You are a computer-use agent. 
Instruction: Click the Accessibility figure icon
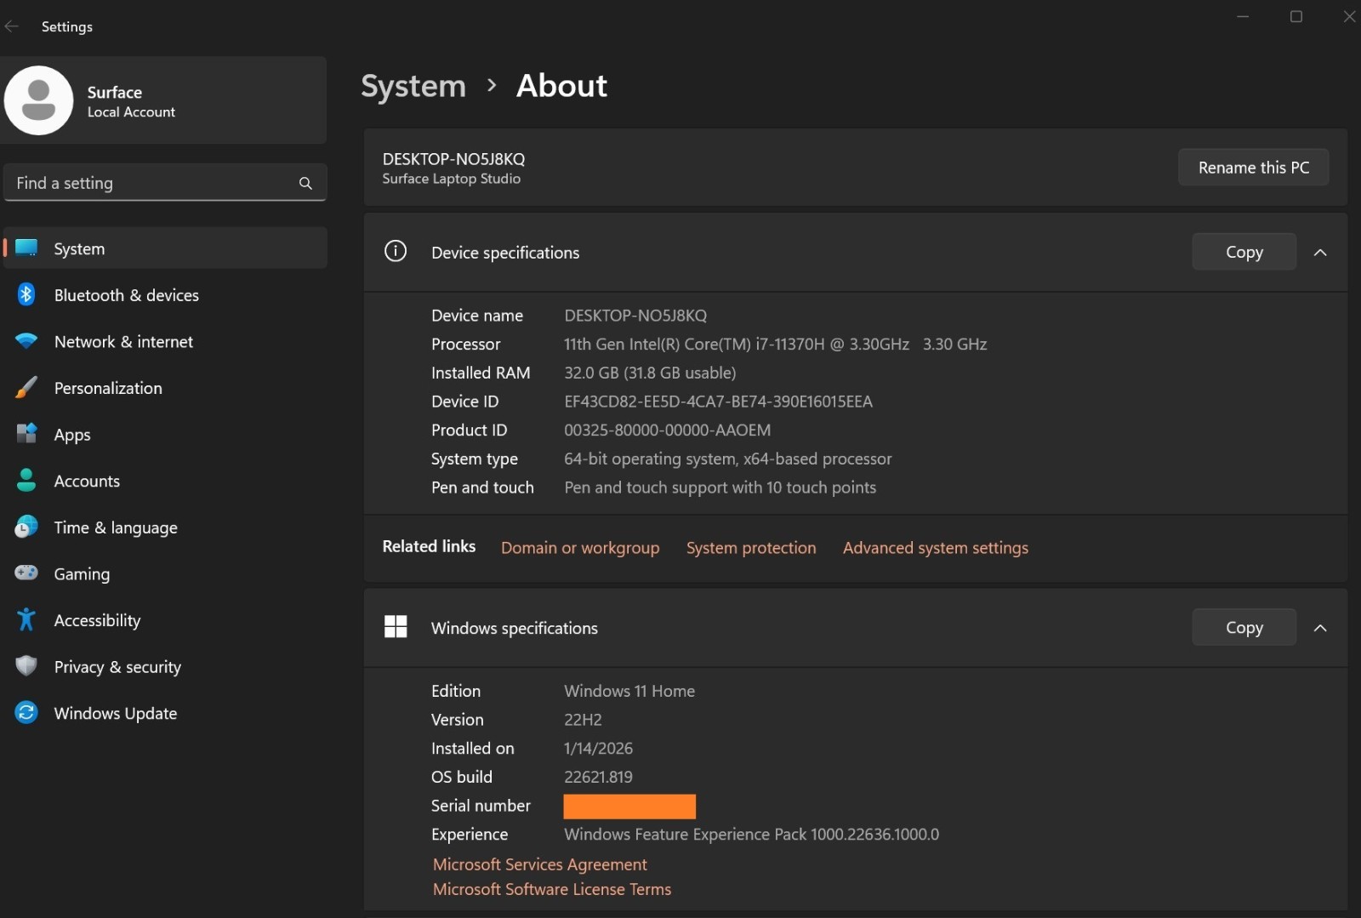[x=26, y=619]
